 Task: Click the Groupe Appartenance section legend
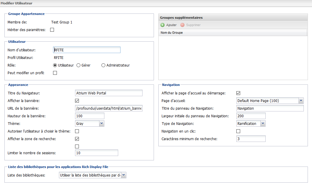click(x=26, y=14)
